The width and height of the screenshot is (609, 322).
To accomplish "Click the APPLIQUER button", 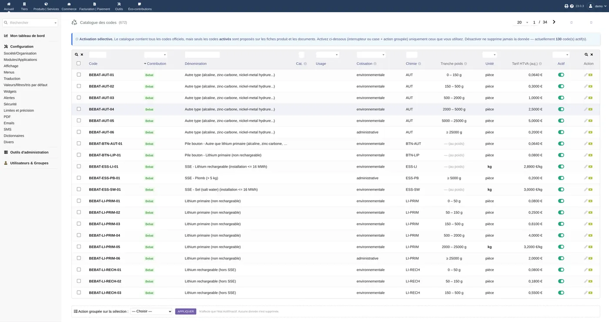I will tap(186, 312).
